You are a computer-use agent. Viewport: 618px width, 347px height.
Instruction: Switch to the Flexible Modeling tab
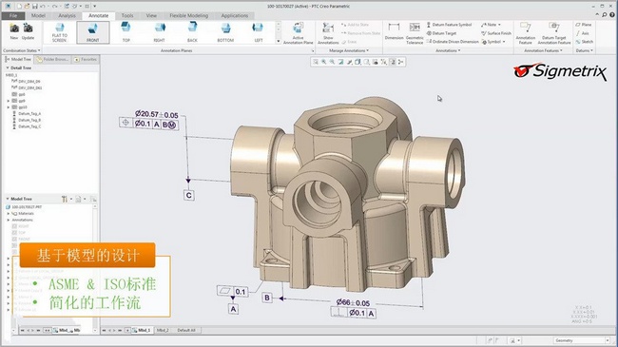point(189,16)
